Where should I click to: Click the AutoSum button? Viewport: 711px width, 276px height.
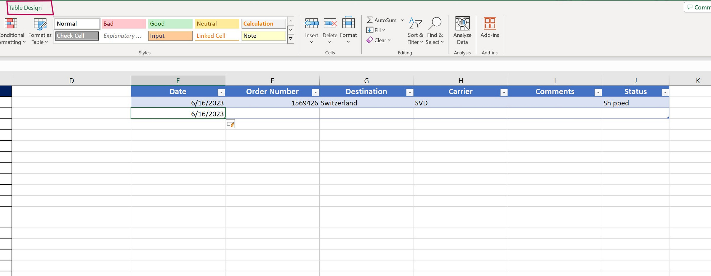[382, 20]
